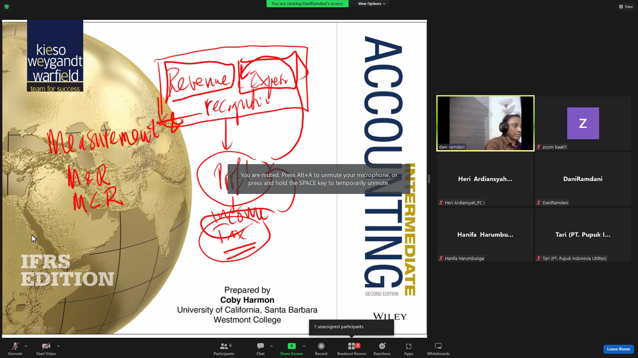
Task: Click the red 7 badge on Breakout Rooms
Action: [358, 345]
